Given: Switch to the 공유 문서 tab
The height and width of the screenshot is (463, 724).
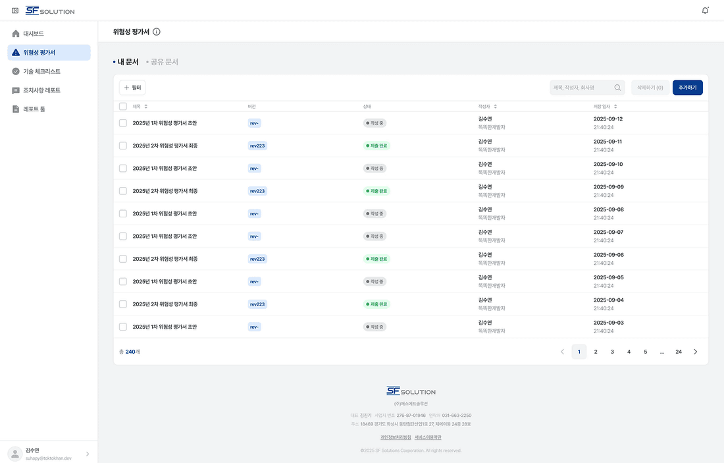Looking at the screenshot, I should pos(162,62).
